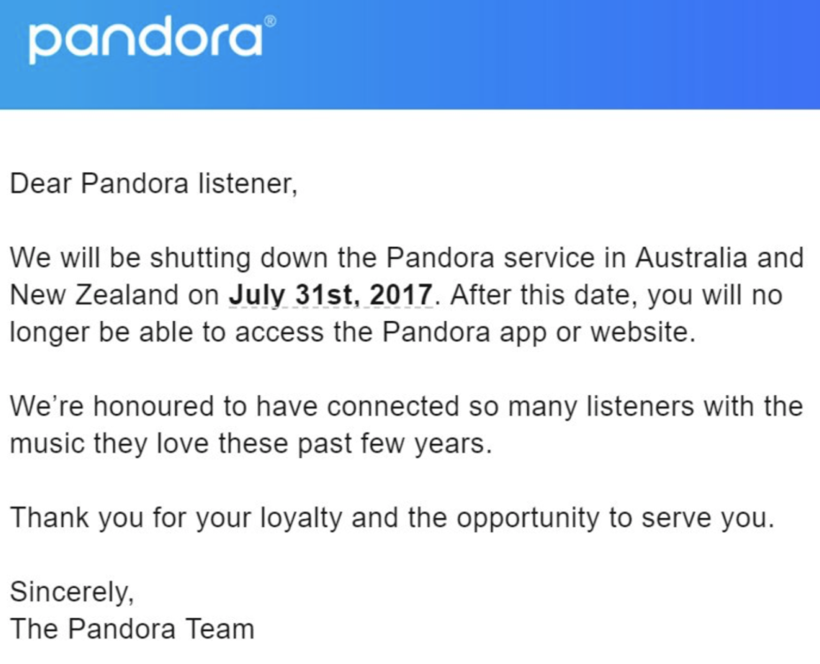The width and height of the screenshot is (820, 664).
Task: Click "The Pandora Team" signature line
Action: [132, 629]
